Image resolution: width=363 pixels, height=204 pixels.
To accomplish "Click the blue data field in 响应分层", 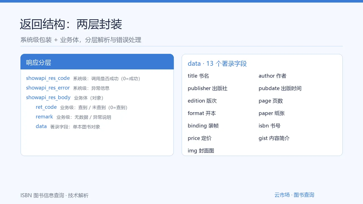I will point(41,126).
